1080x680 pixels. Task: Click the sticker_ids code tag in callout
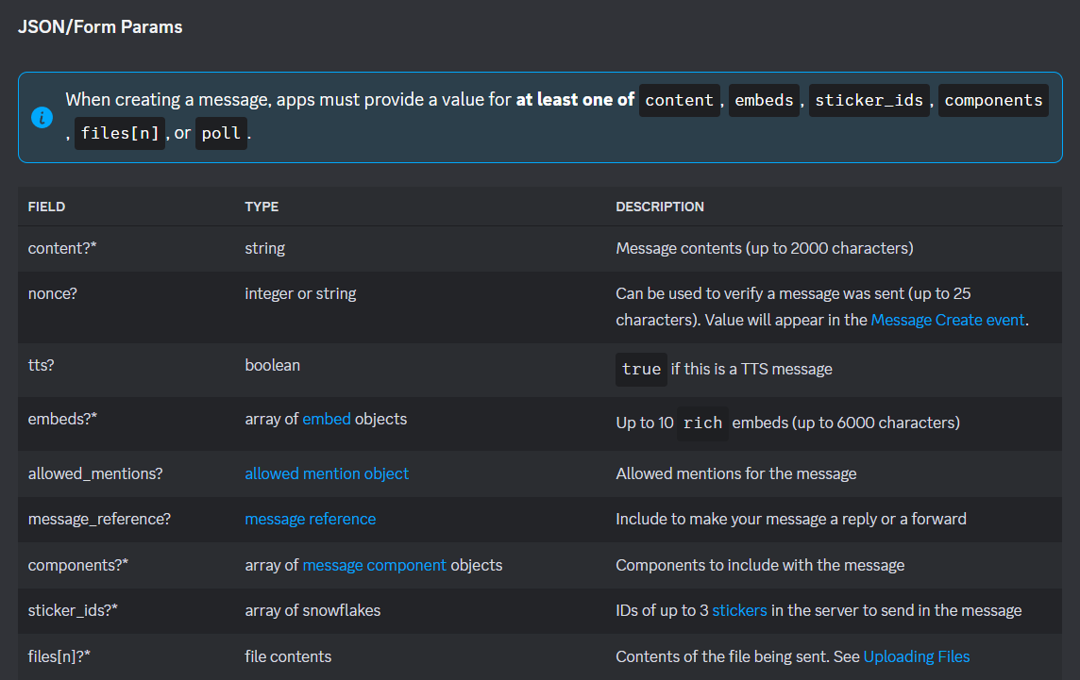[869, 100]
